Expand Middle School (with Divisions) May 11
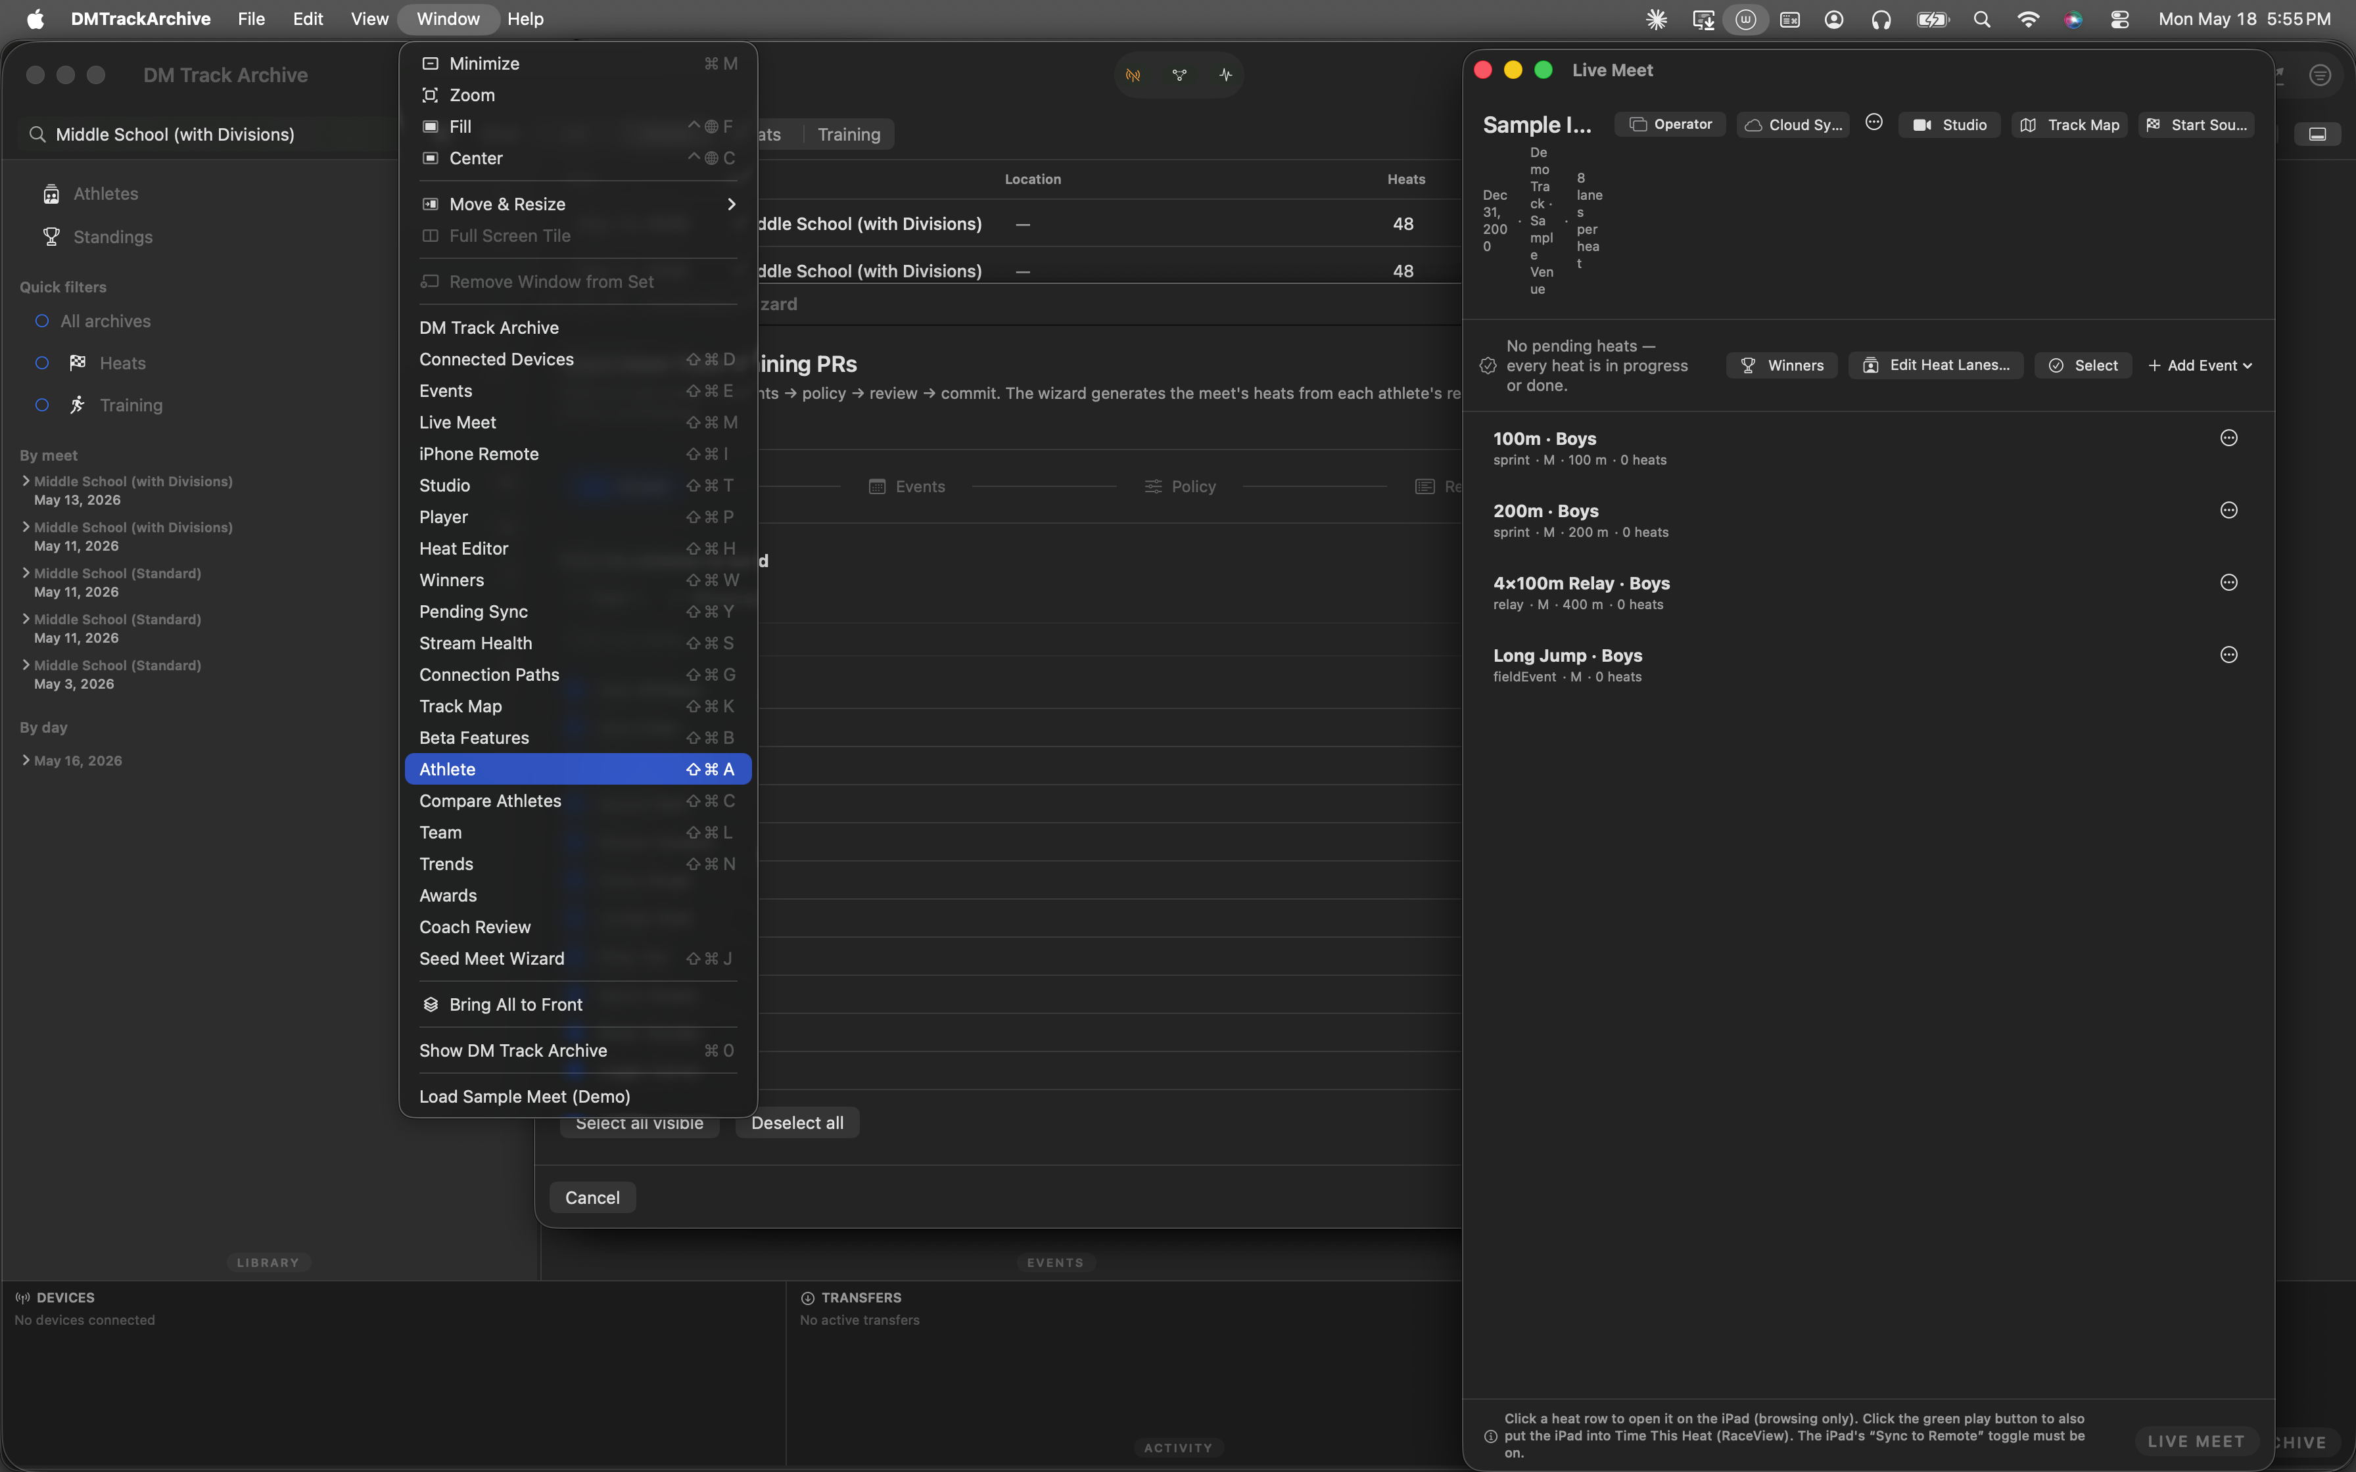This screenshot has width=2356, height=1472. (x=26, y=526)
